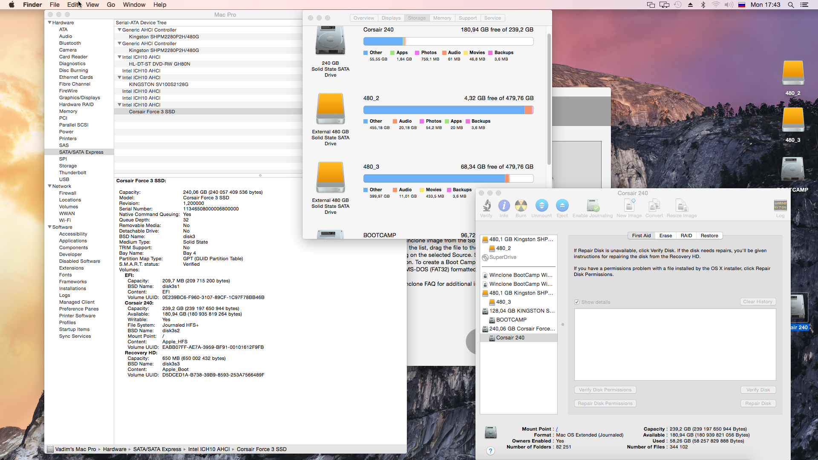The image size is (818, 460).
Task: Select BOOTCAMP volume in disk list
Action: point(511,320)
